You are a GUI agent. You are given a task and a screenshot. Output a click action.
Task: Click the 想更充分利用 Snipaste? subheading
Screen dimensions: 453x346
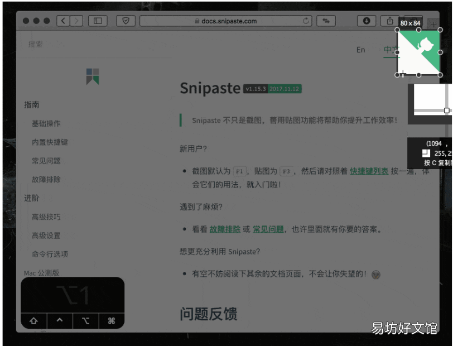coord(220,252)
